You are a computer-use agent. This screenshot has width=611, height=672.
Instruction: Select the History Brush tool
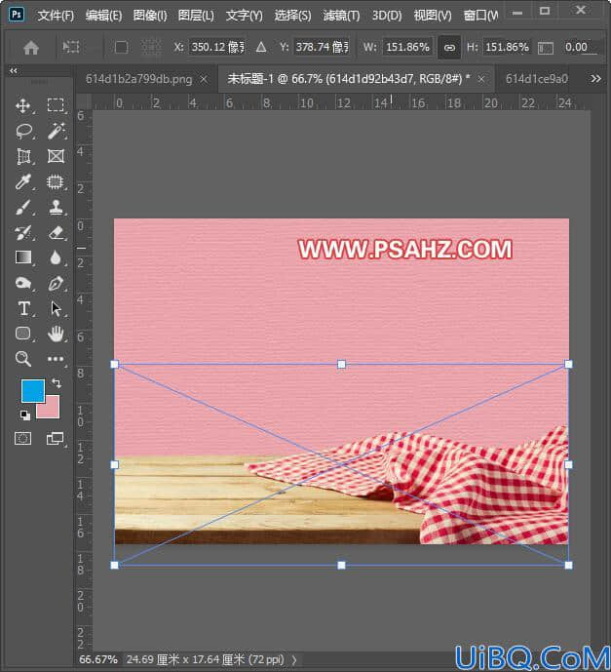pyautogui.click(x=23, y=233)
